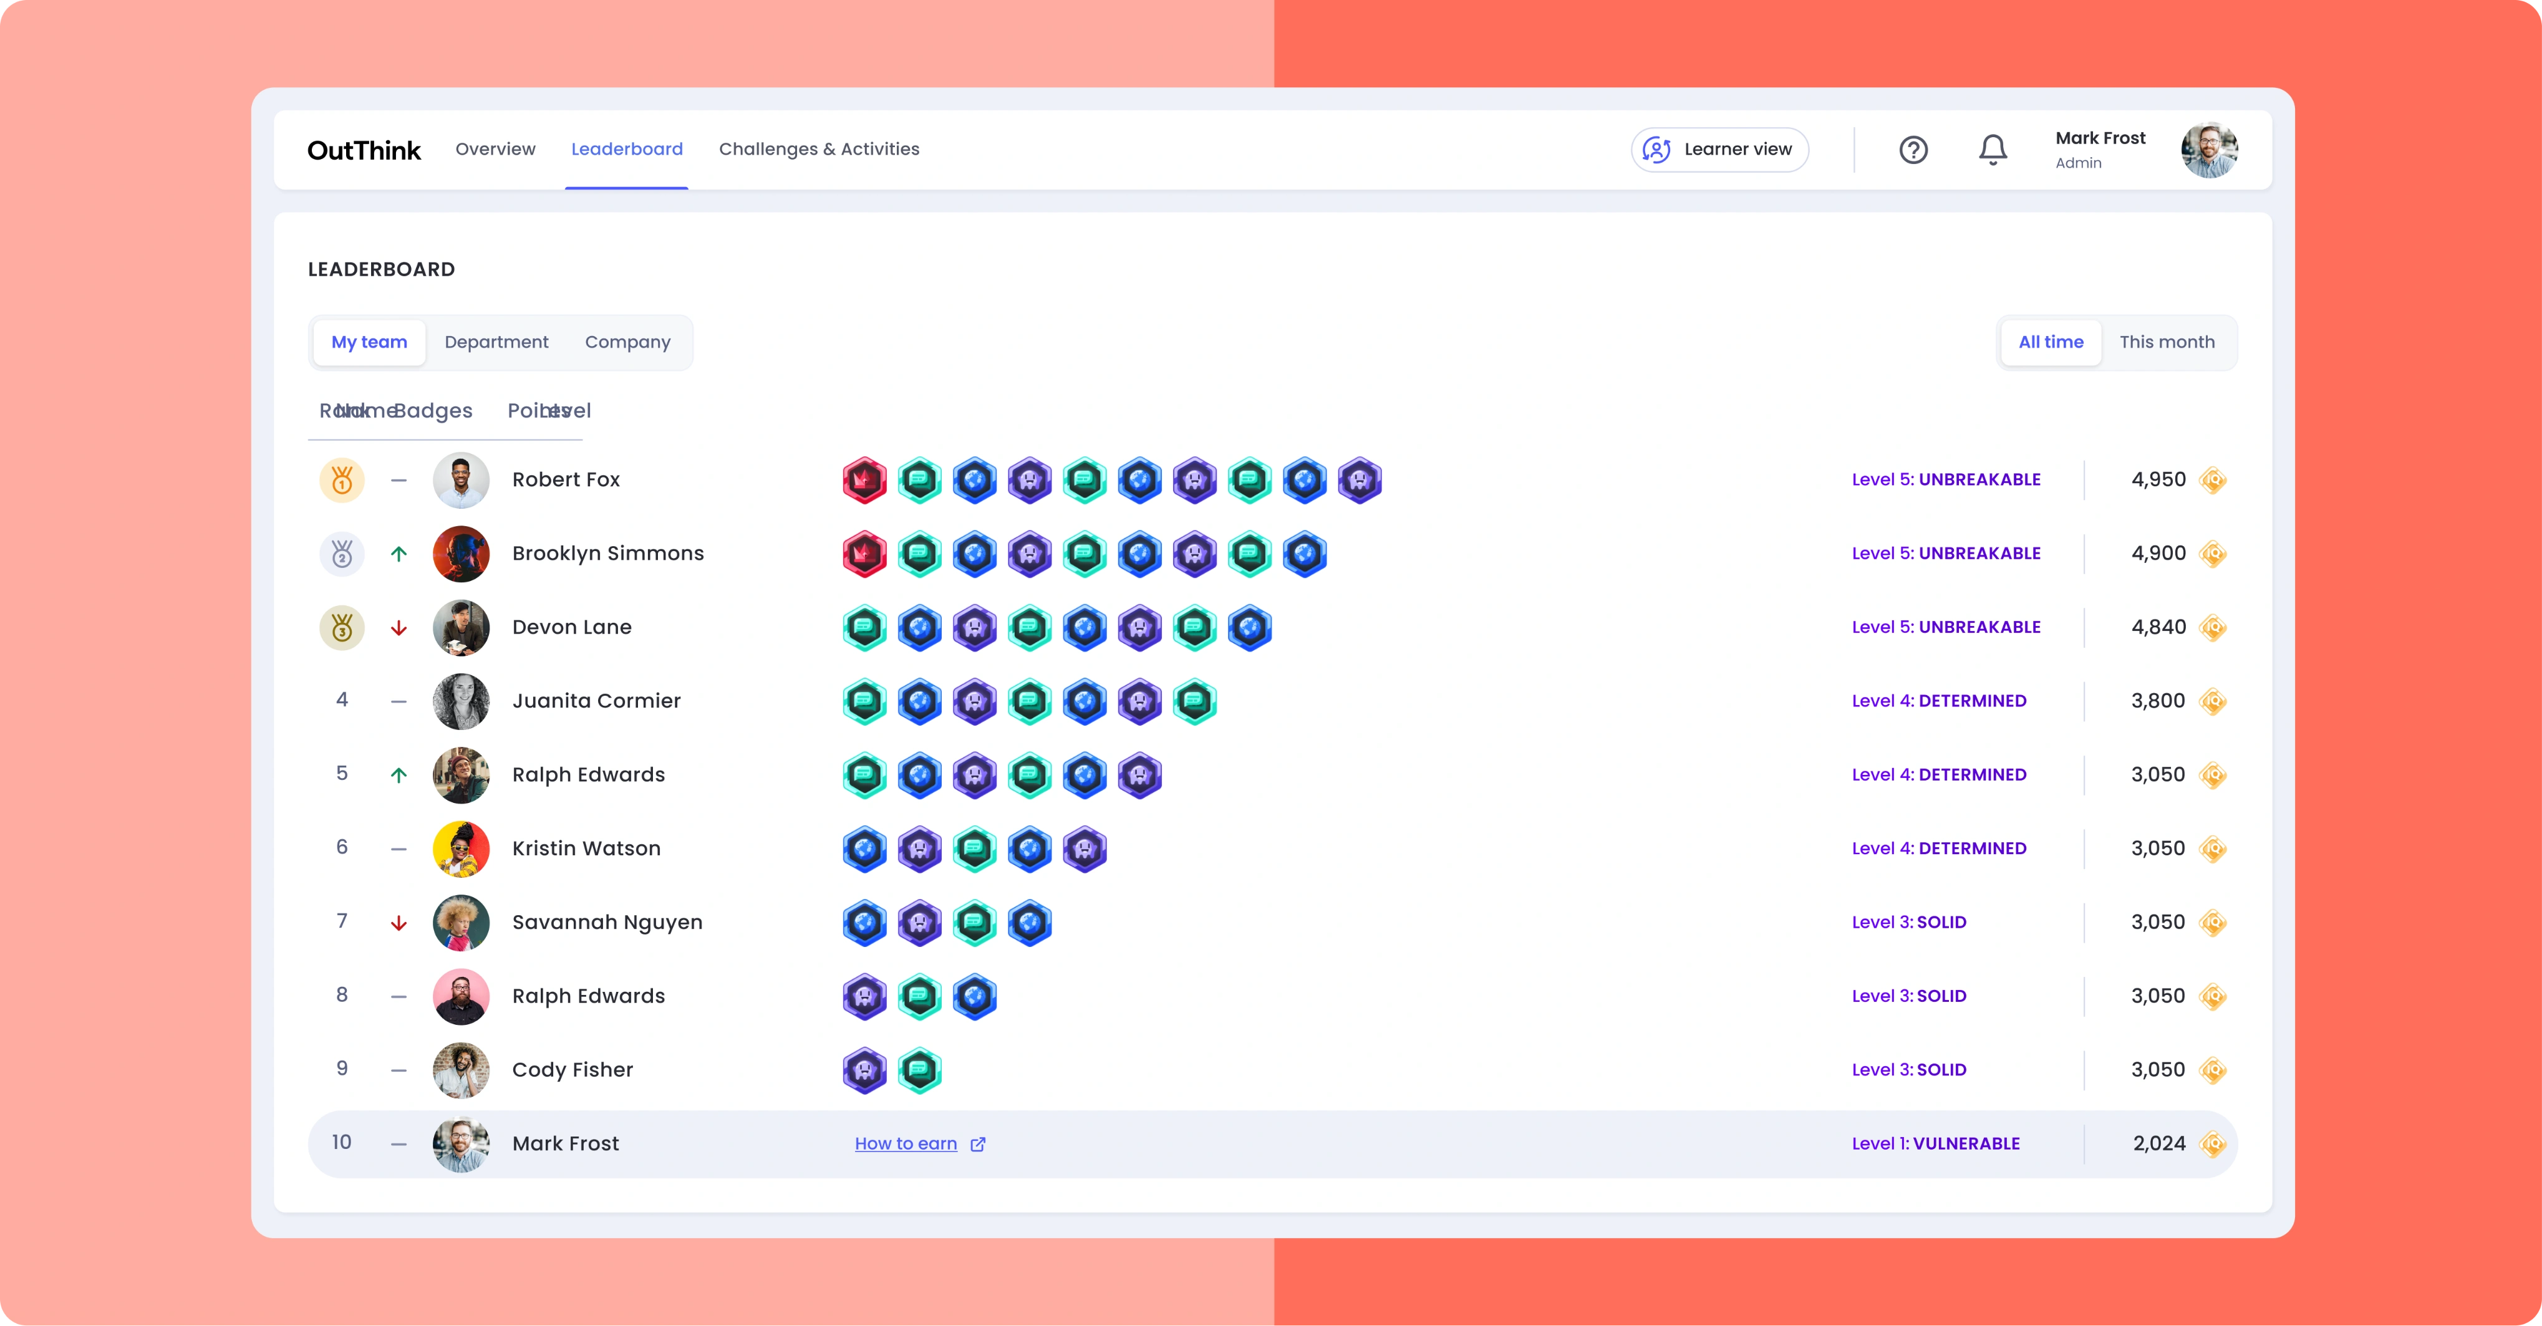Click the coin icon next to 4,950 points
The height and width of the screenshot is (1326, 2542).
[x=2215, y=479]
